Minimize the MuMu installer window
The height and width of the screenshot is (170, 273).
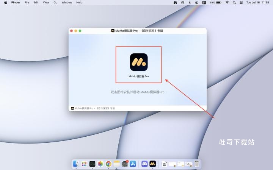[76, 31]
